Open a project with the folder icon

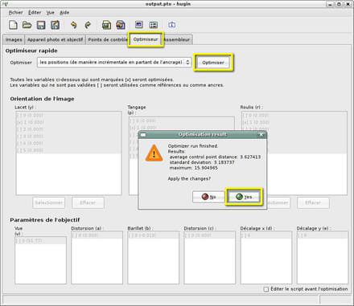pyautogui.click(x=27, y=25)
